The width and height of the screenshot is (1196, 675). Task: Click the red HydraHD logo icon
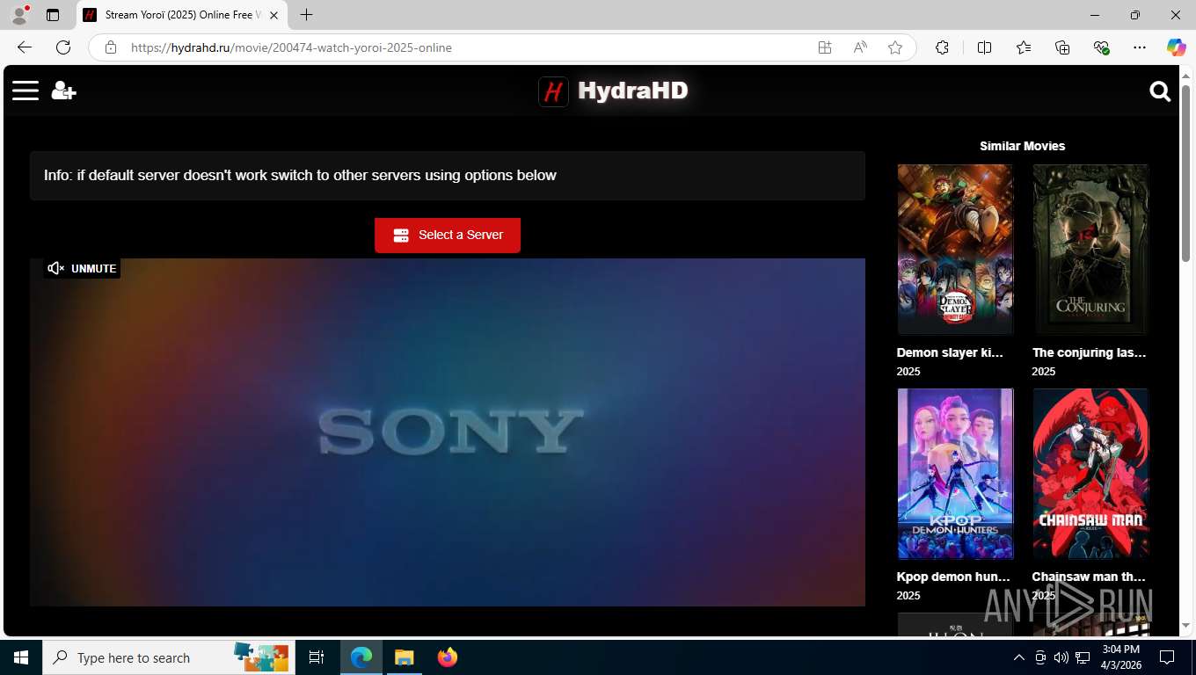point(553,91)
